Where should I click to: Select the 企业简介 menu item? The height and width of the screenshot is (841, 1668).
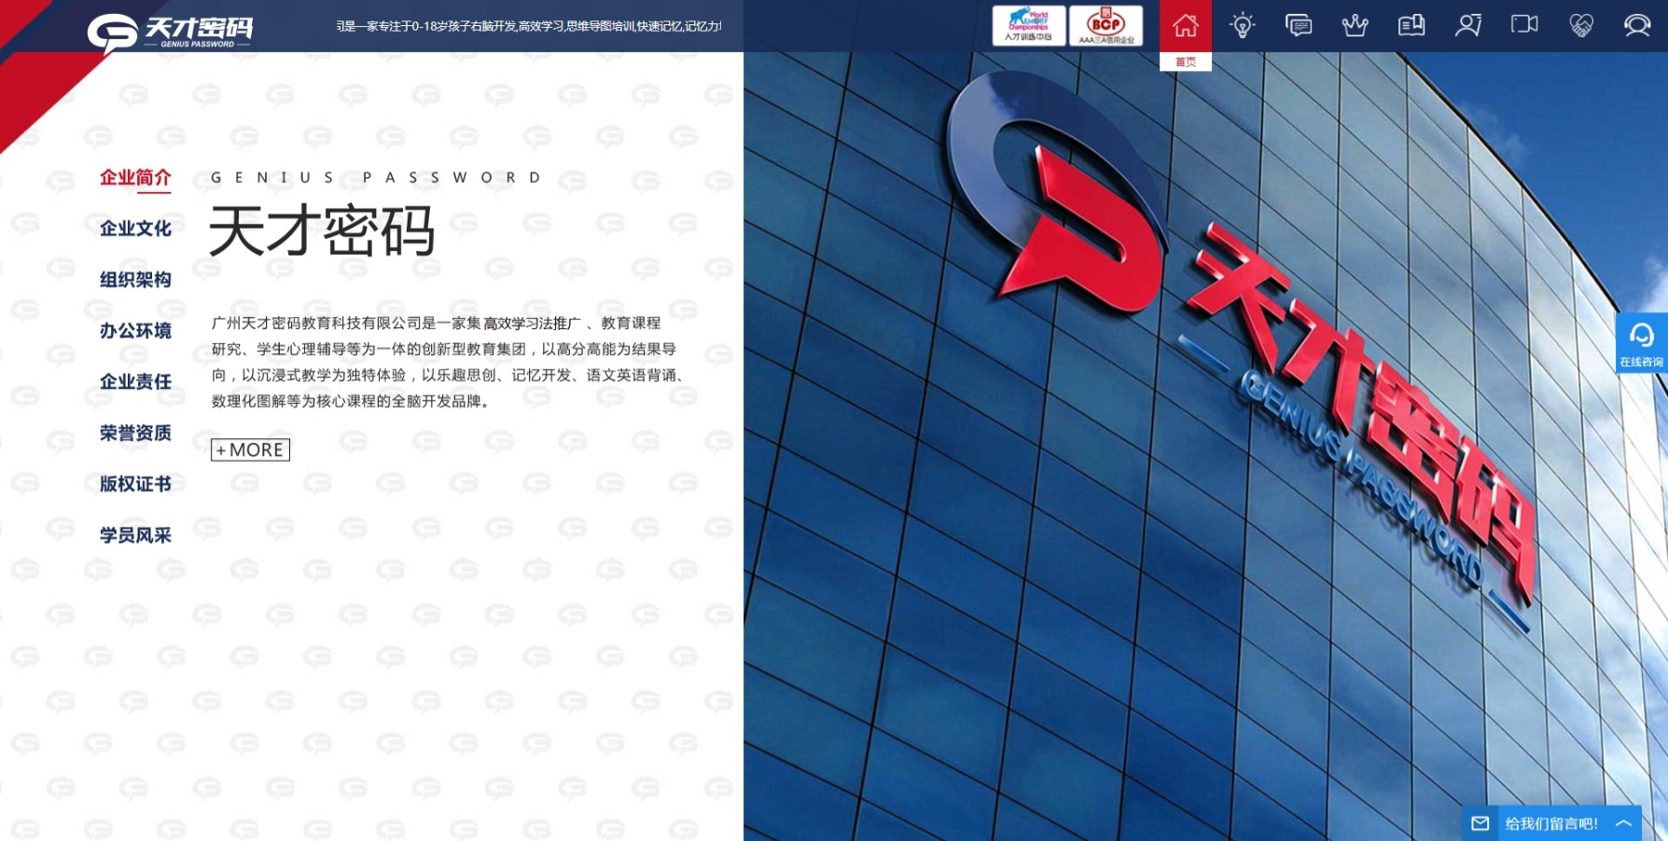(x=135, y=177)
